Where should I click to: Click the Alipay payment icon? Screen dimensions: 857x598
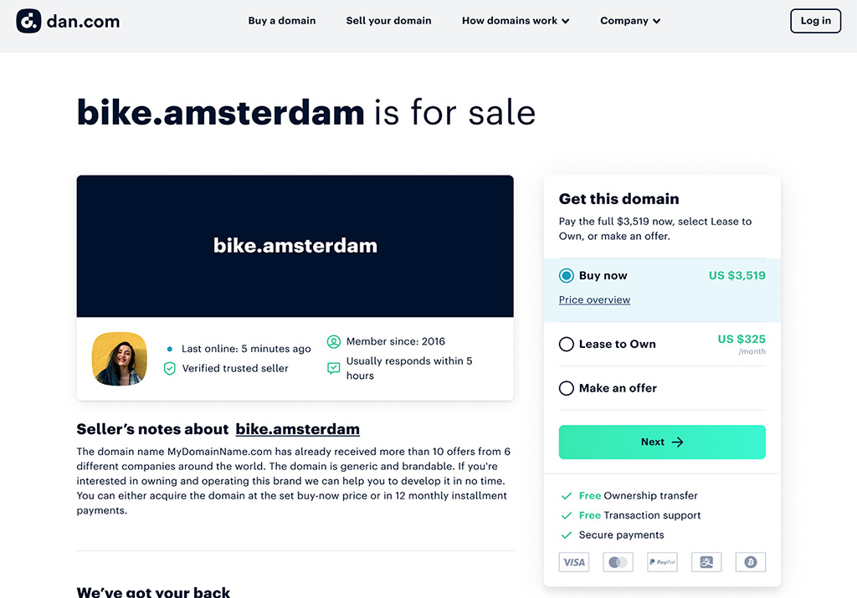pos(706,562)
